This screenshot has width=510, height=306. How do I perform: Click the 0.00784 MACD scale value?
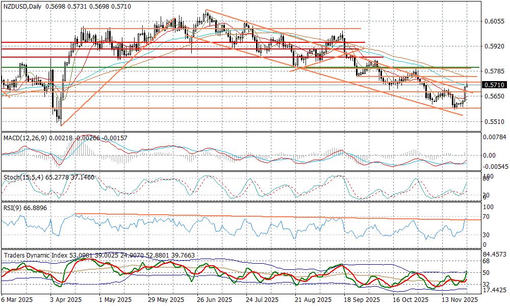click(495, 137)
